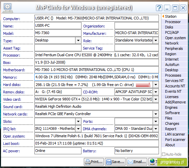Open the Files section
Image resolution: width=189 pixels, height=168 pixels.
174,118
